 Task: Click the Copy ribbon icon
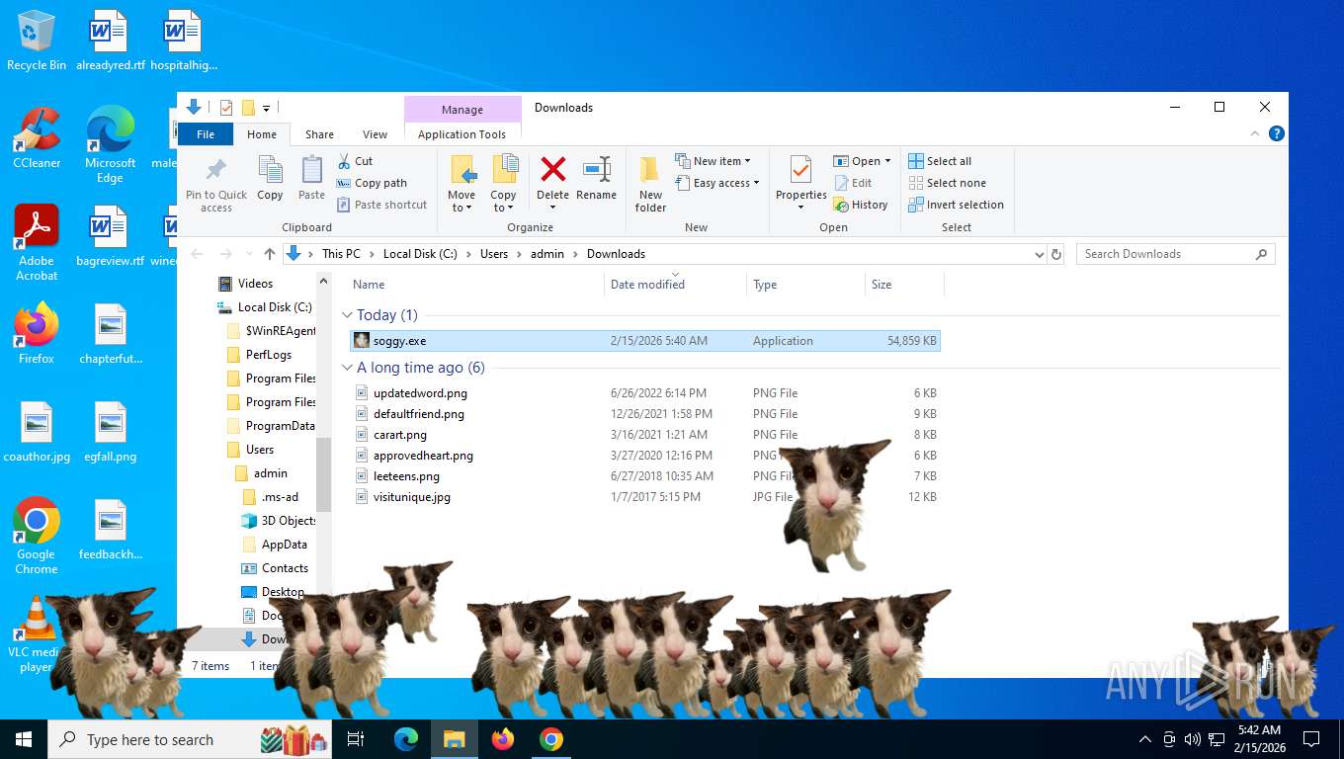click(x=270, y=178)
